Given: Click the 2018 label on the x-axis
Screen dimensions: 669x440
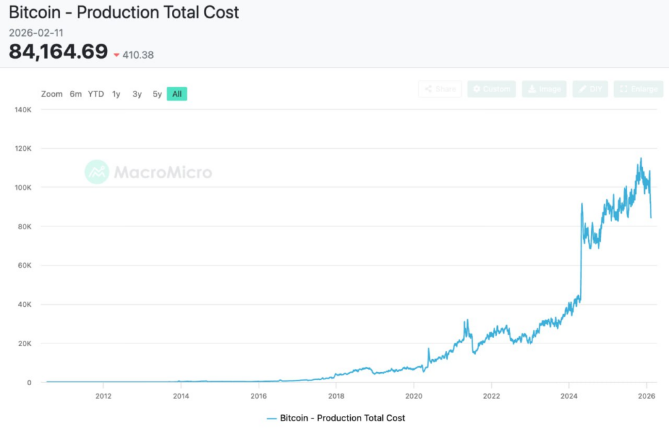Looking at the screenshot, I should (336, 396).
